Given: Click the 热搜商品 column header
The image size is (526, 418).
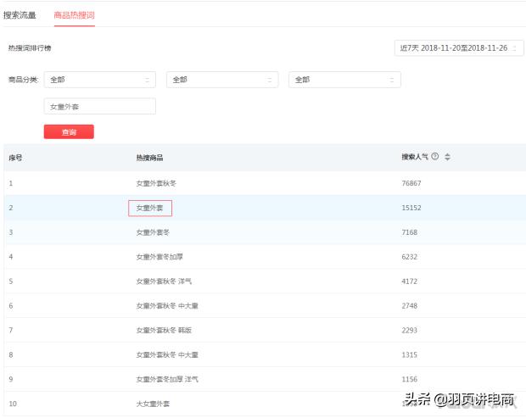Looking at the screenshot, I should click(149, 158).
